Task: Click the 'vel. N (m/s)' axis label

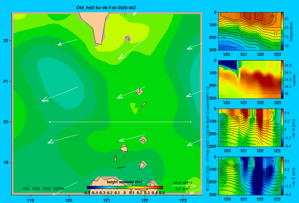Action: 294,129
